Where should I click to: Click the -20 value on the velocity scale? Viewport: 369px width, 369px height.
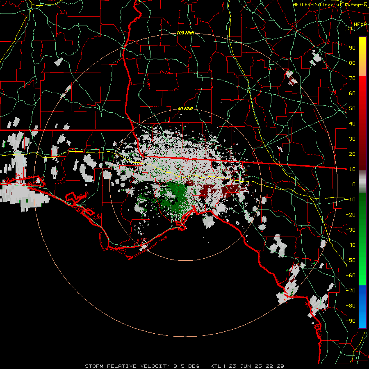[351, 214]
